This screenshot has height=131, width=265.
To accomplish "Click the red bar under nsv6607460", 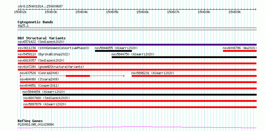I will [x=140, y=101].
